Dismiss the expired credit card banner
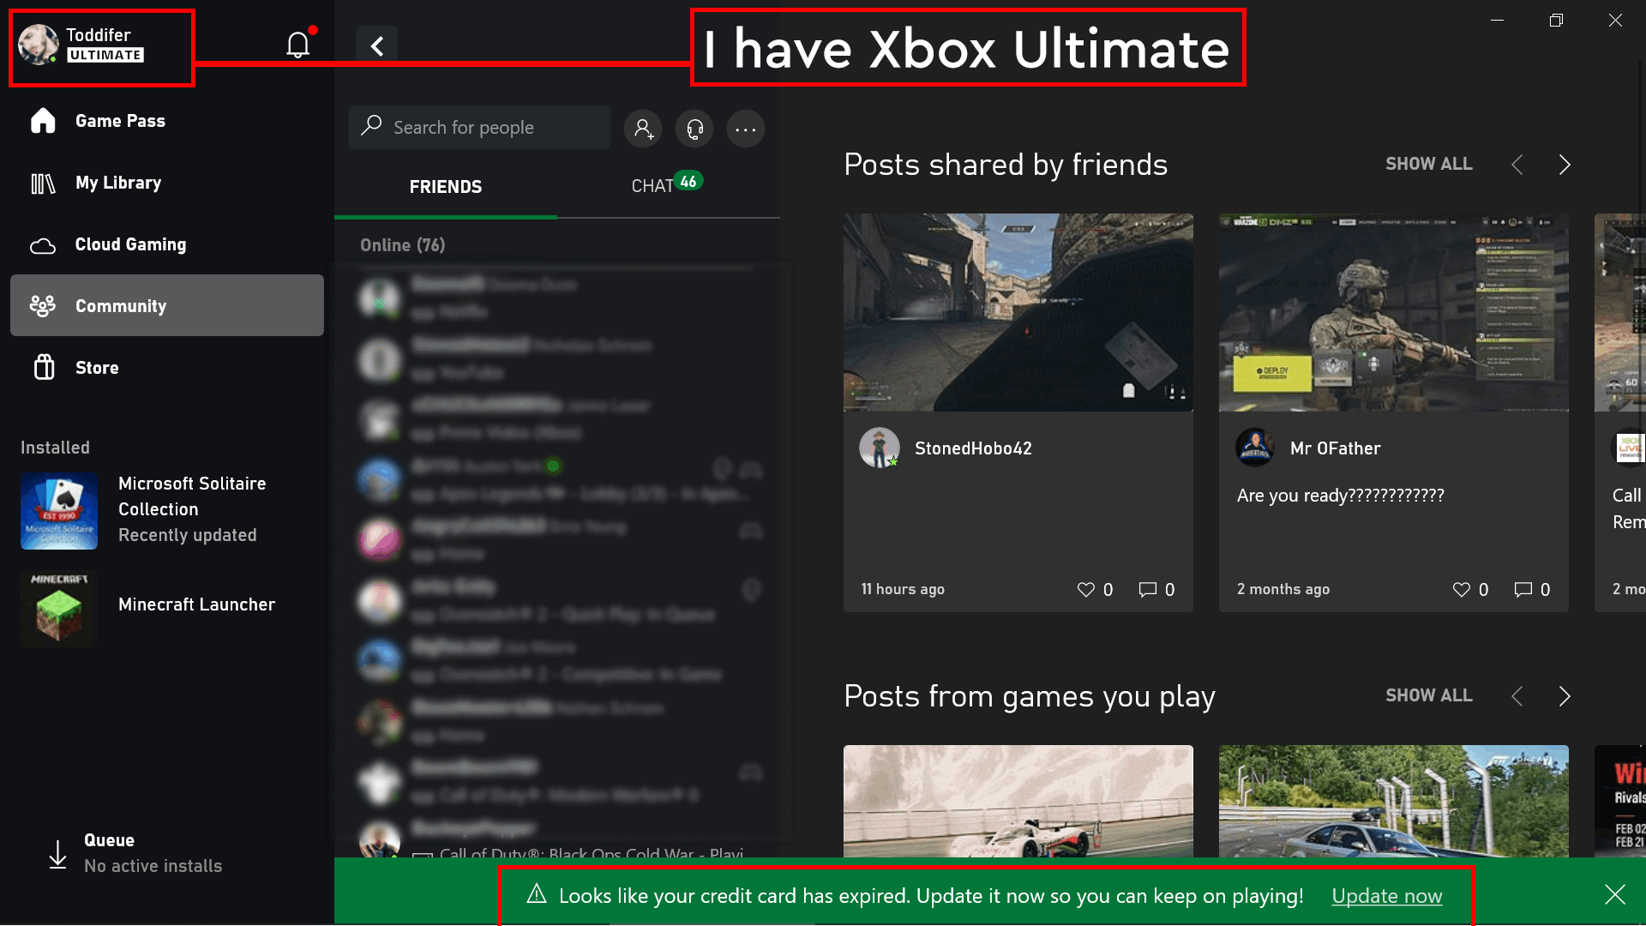This screenshot has width=1646, height=926. click(x=1615, y=895)
